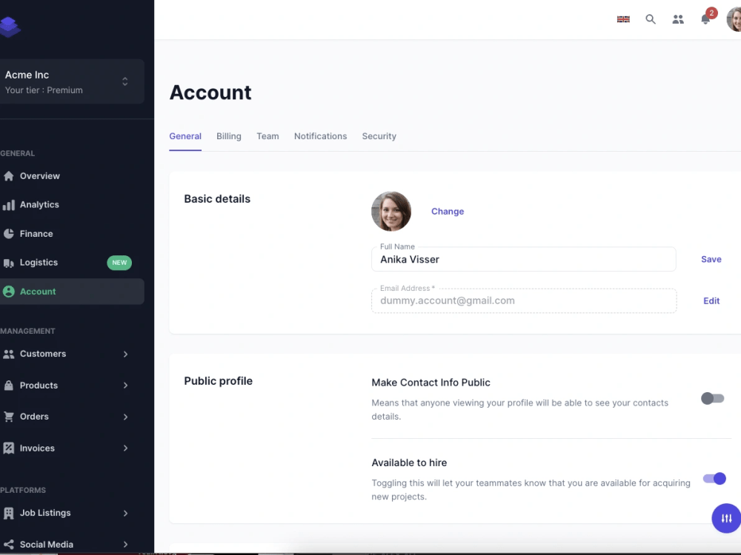This screenshot has height=555, width=741.
Task: Open the language flag selector
Action: (x=623, y=19)
